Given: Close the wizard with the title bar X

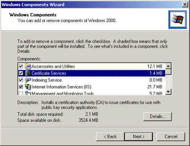Looking at the screenshot, I should coord(185,5).
